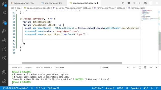This screenshot has height=90, width=161.
Task: Click 'dispatchEvent' on line 29
Action: click(53, 34)
